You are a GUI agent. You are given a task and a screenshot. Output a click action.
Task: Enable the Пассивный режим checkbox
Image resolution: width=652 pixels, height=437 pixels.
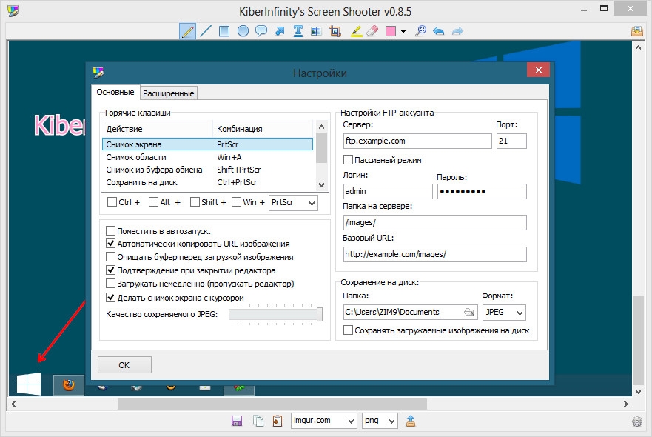[349, 160]
